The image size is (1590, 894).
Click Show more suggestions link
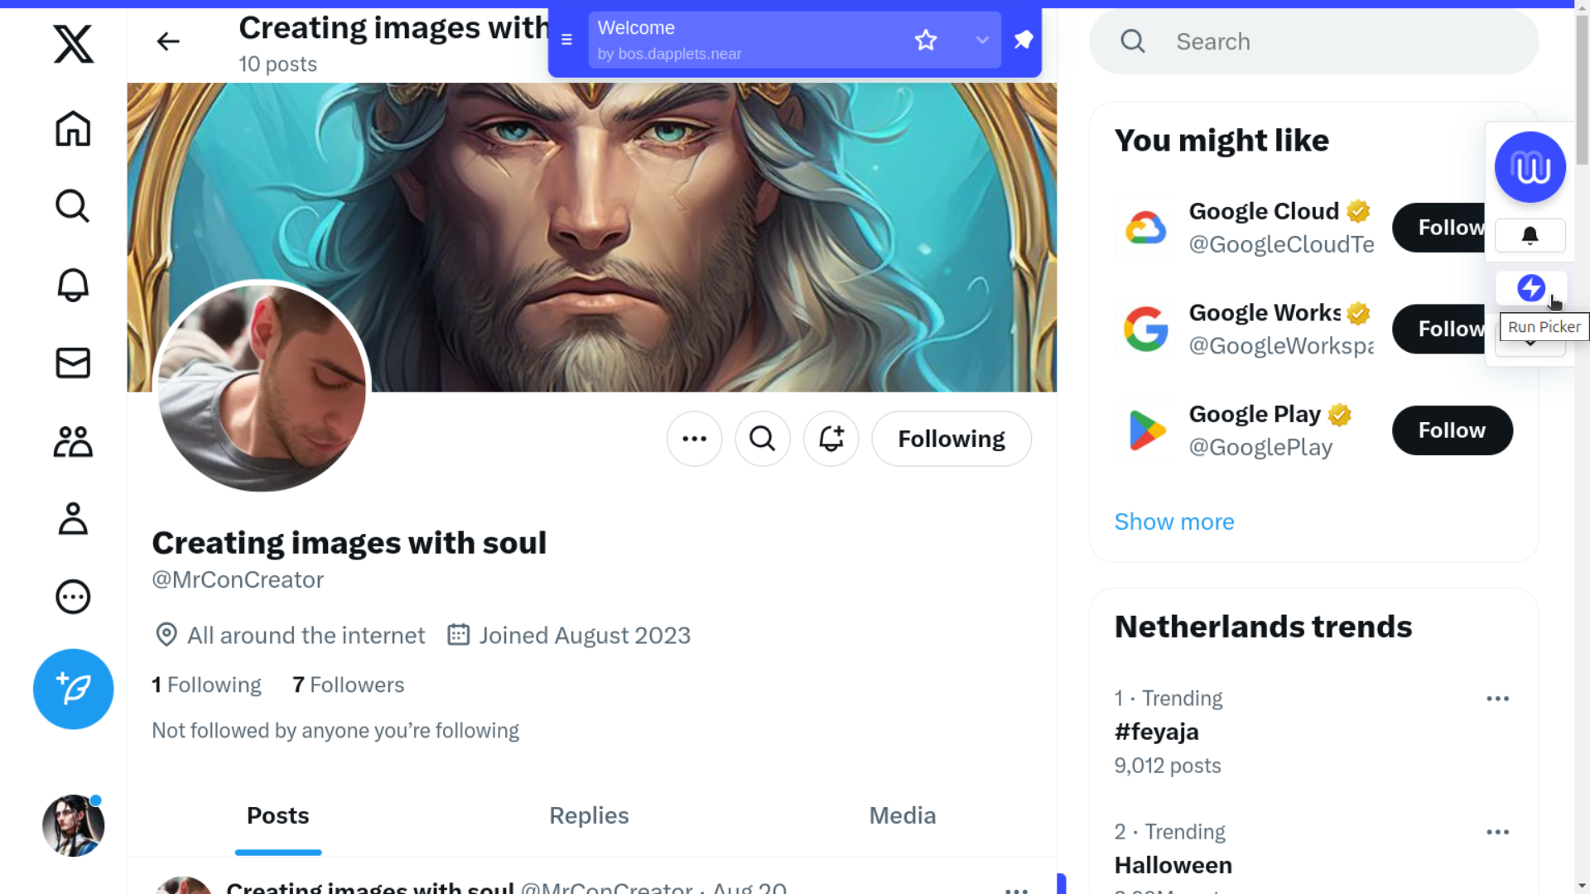(1173, 521)
